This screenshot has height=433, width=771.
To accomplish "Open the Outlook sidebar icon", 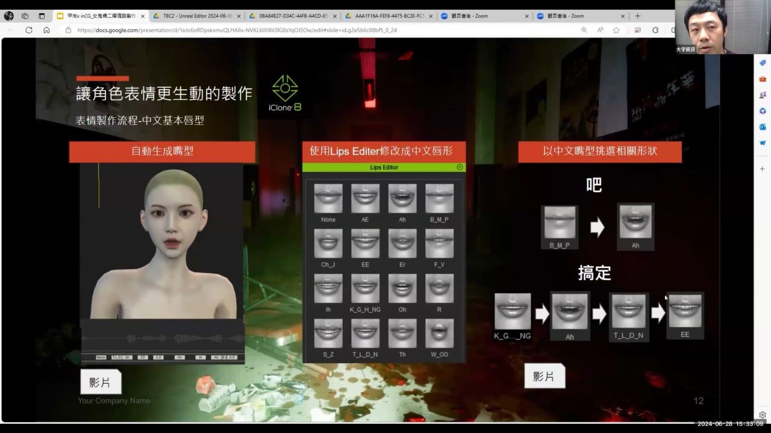I will pos(763,127).
